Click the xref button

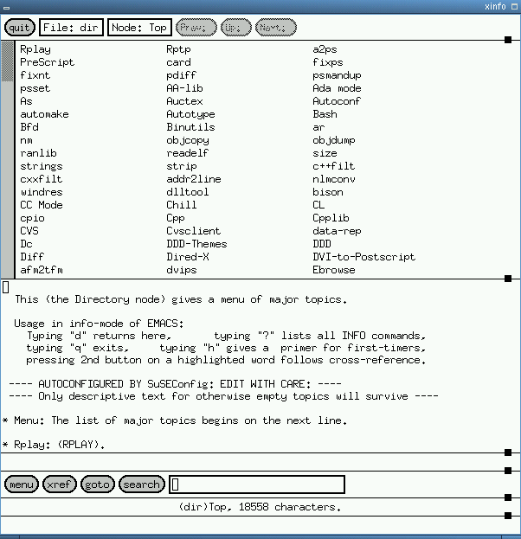(x=60, y=484)
